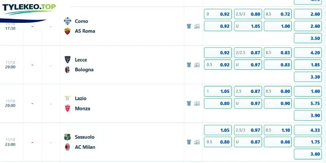Viewport: 326px width, 163px height.
Task: Click the TYLEKEO.TOP logo
Action: [x=29, y=9]
